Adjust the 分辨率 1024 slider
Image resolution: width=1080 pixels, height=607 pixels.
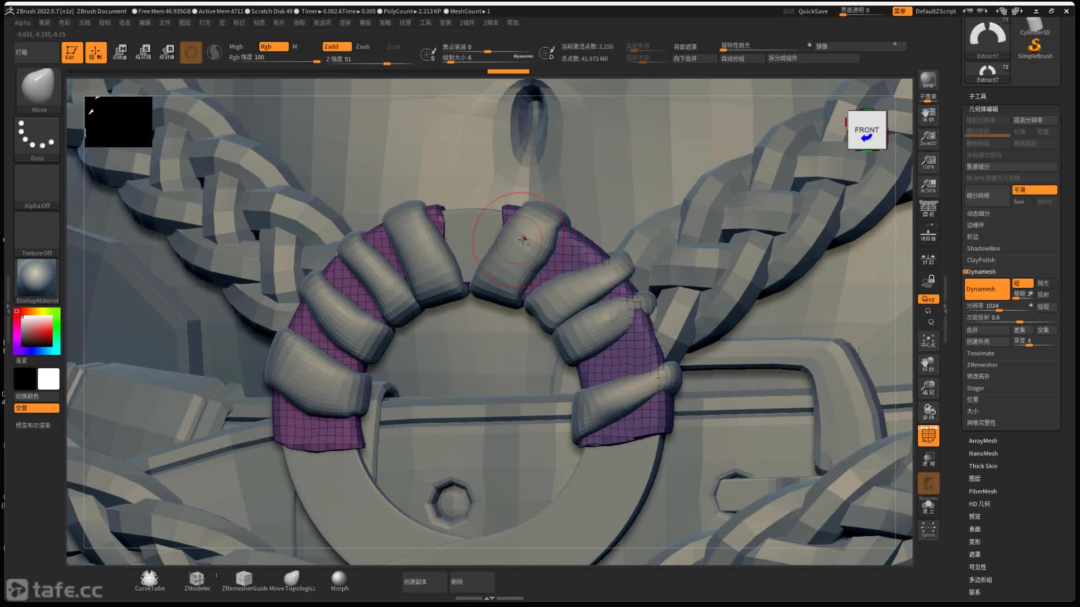coord(1000,306)
